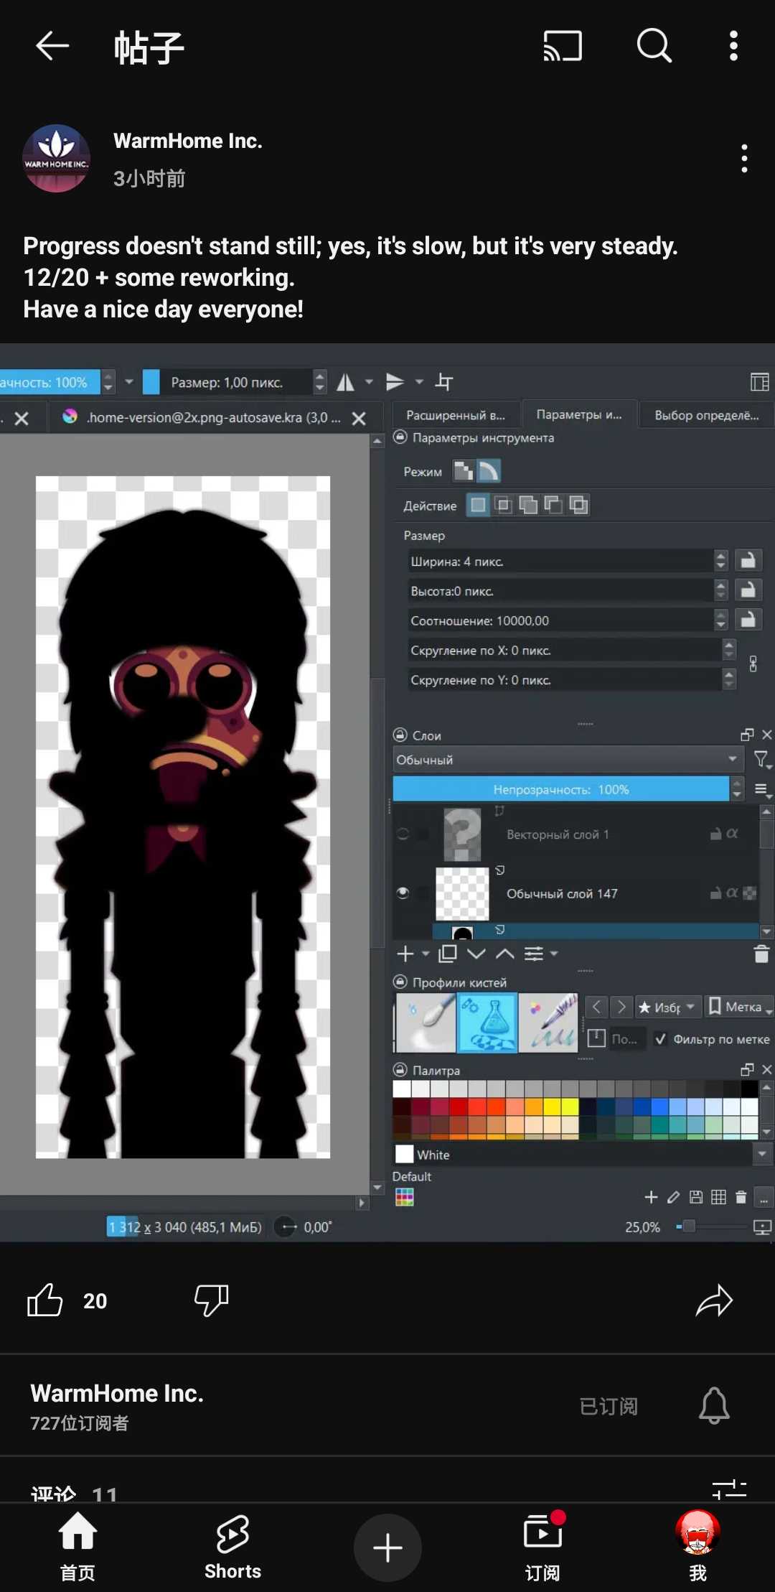Pick the black swatch in the palette
The height and width of the screenshot is (1592, 775).
point(749,1089)
